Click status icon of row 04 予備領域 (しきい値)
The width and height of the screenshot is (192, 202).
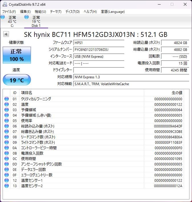7,115
